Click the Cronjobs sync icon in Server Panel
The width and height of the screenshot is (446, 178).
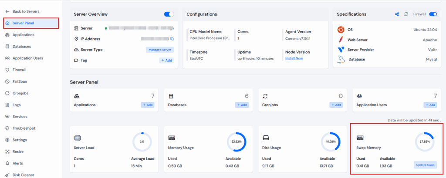[x=265, y=96]
